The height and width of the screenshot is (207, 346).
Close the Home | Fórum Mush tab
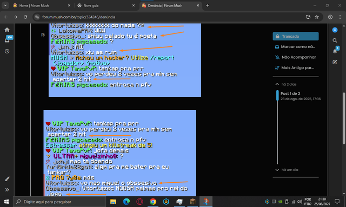click(x=69, y=5)
